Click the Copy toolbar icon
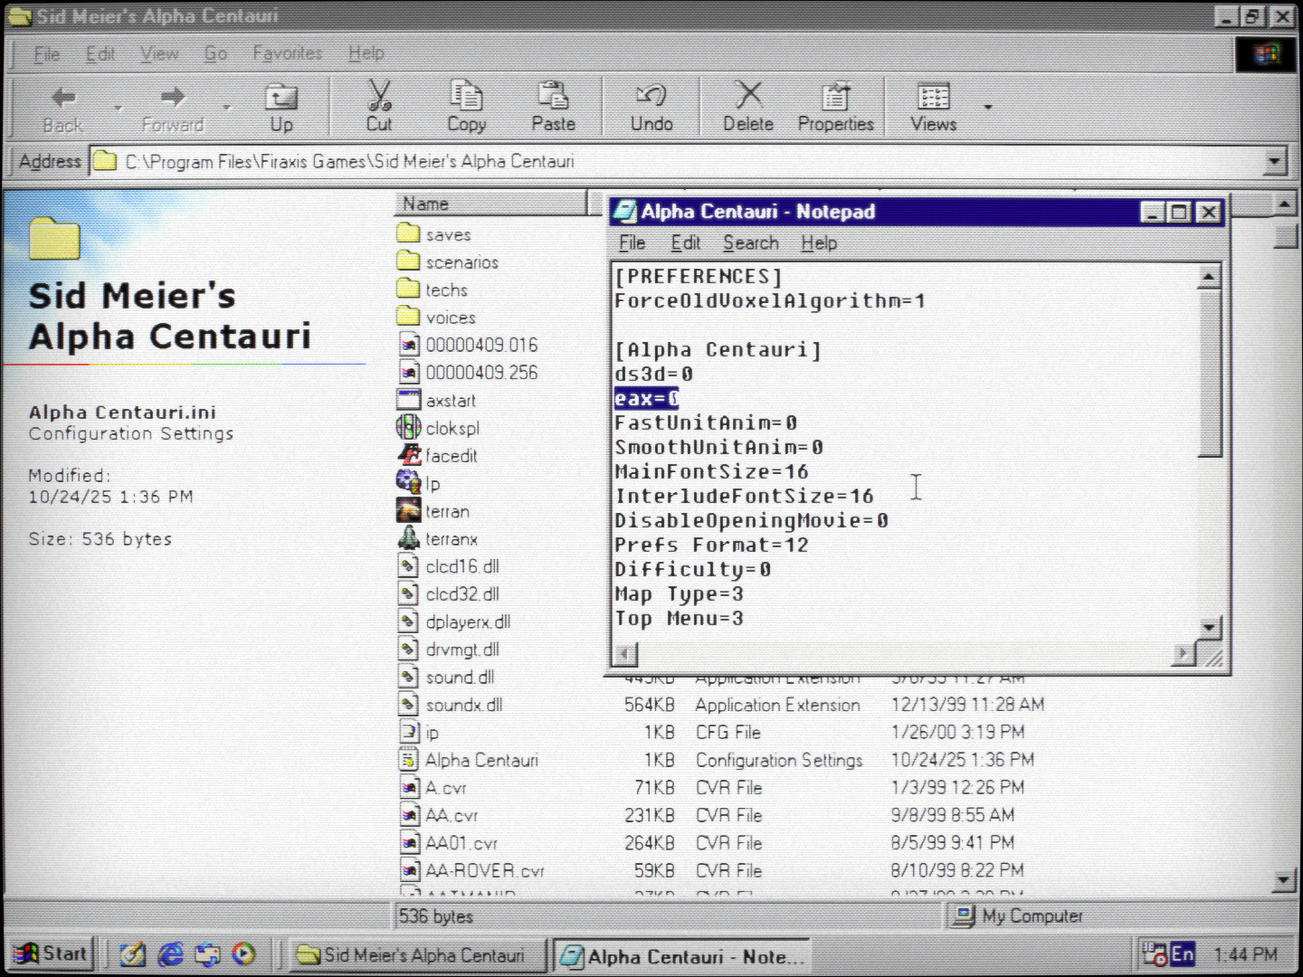Viewport: 1303px width, 977px height. coord(466,96)
